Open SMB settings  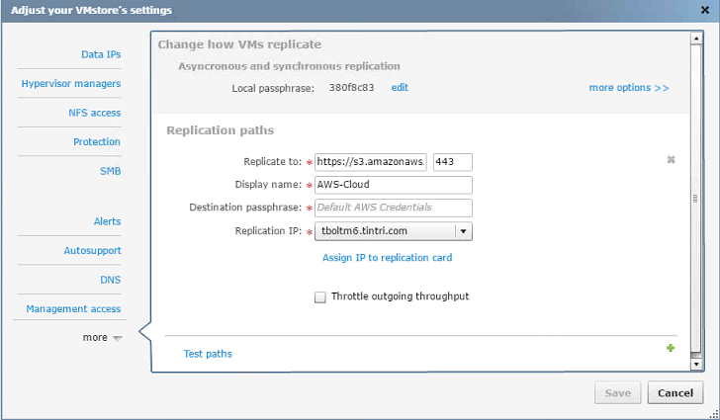coord(110,171)
